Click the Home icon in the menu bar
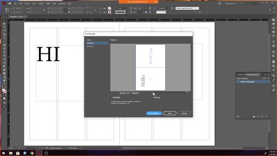The image size is (277, 156). pos(10,3)
